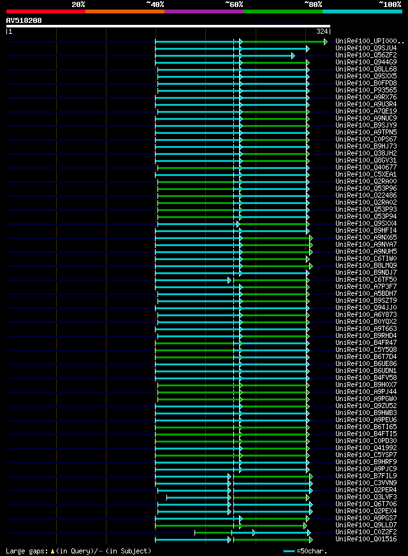Select UniRef100_Q3LVF3 label
Viewport: 408px width, 556px height.
(366, 497)
